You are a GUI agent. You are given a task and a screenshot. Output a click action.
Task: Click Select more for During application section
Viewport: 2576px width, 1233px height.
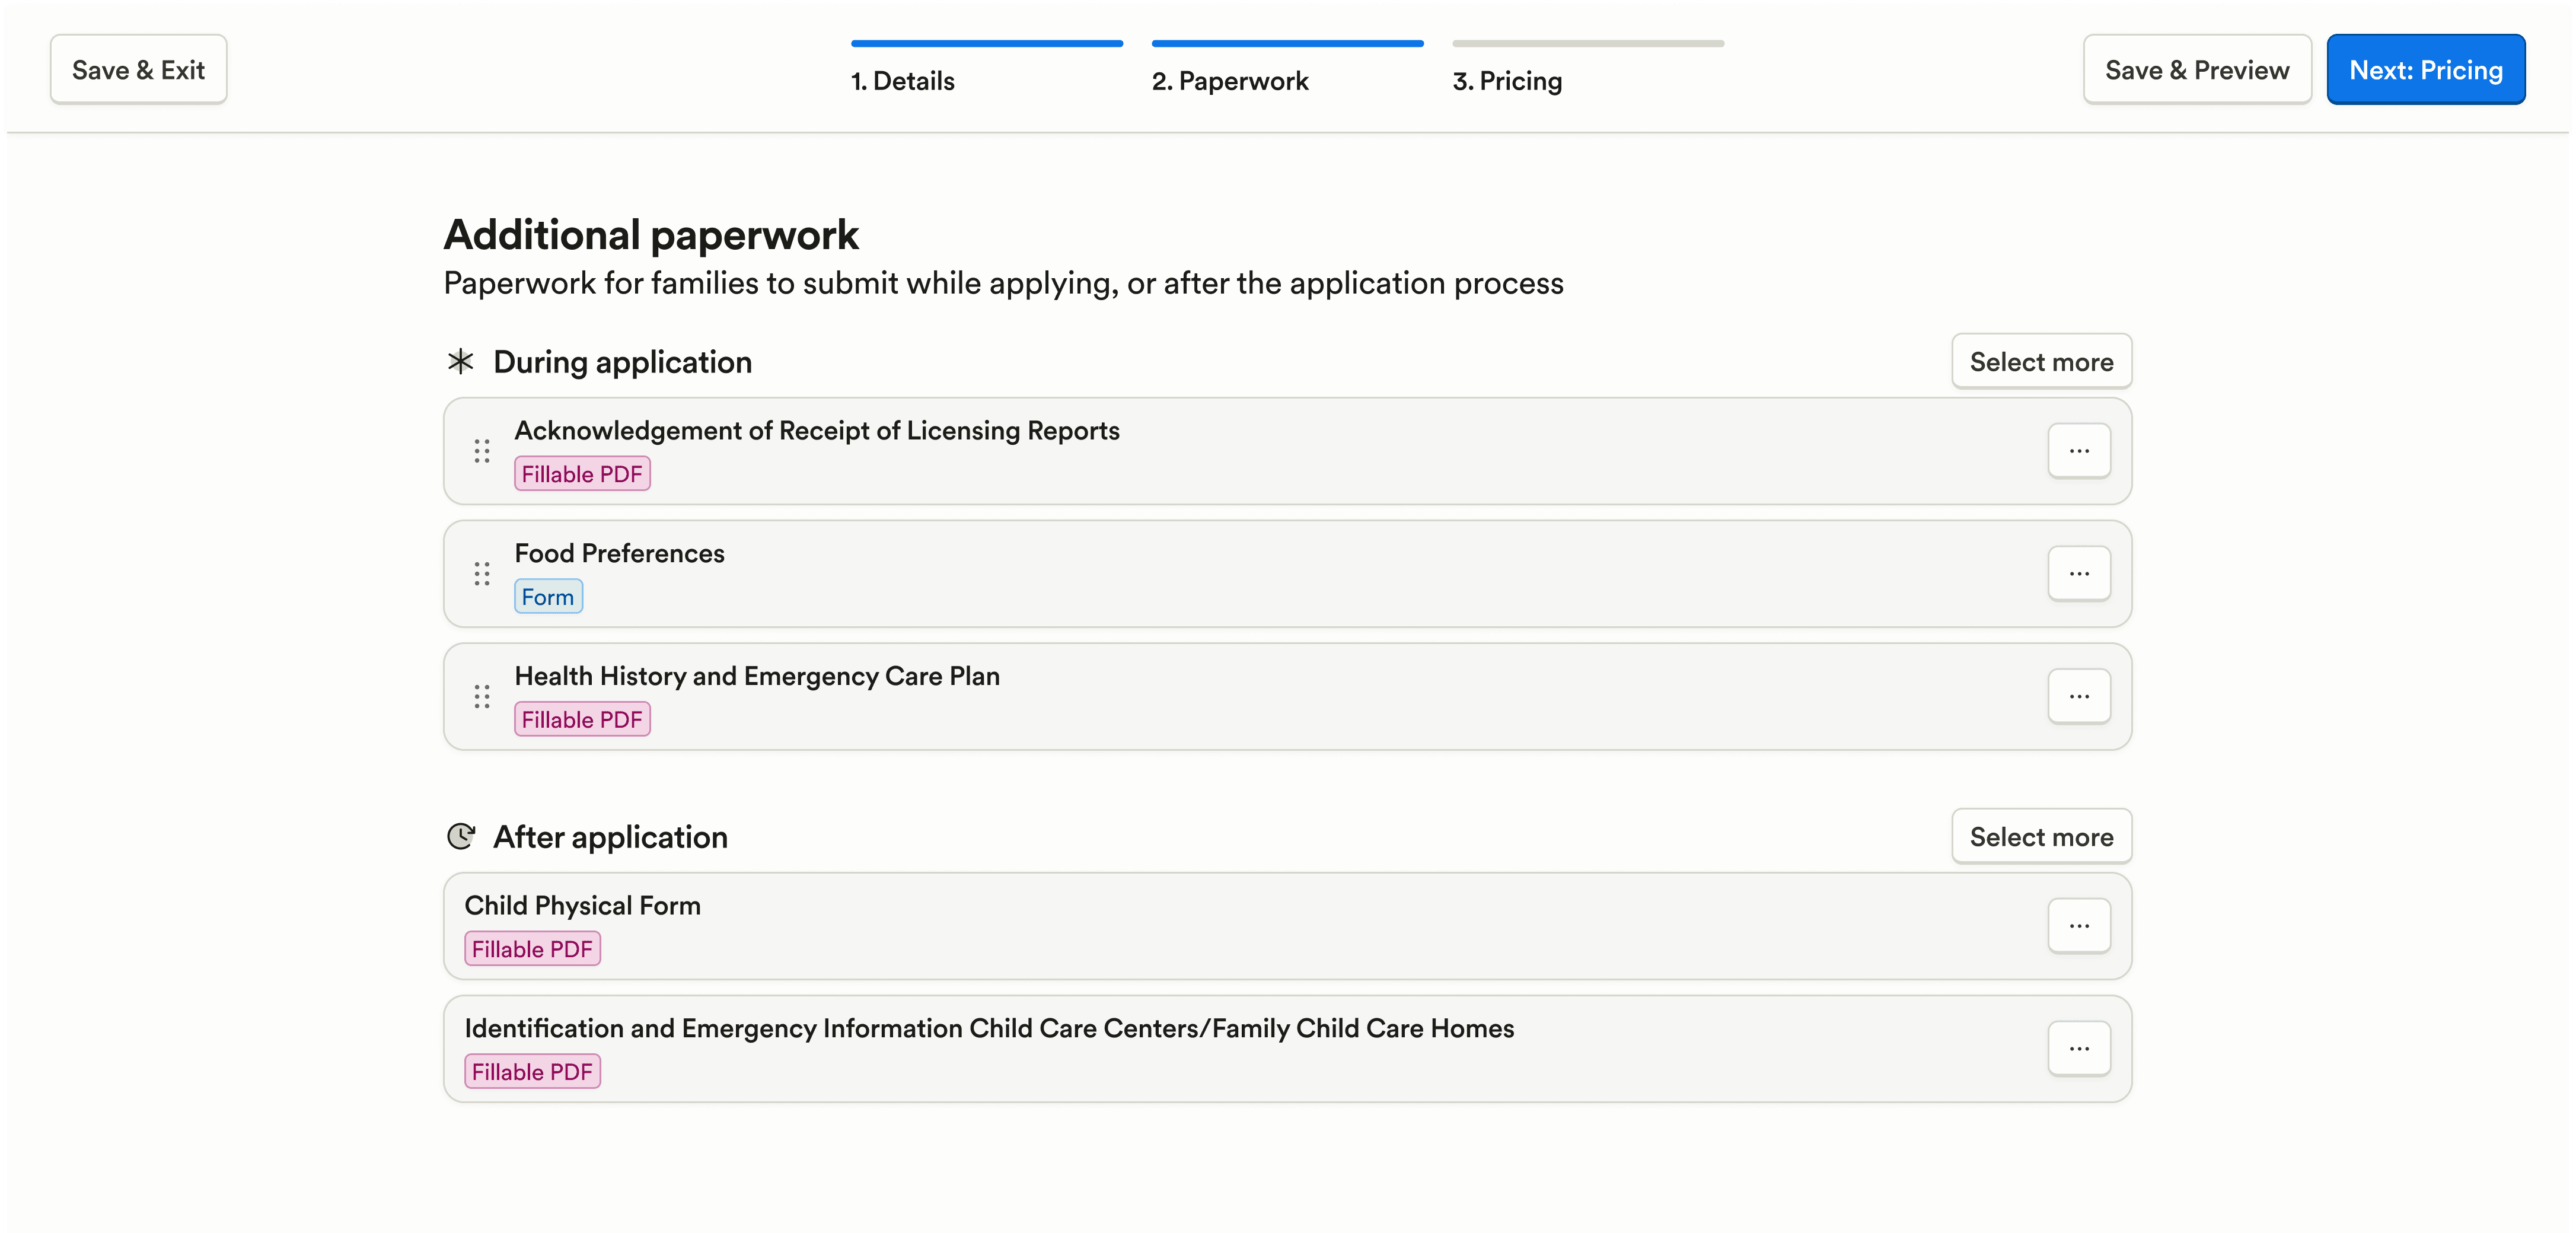coord(2041,361)
